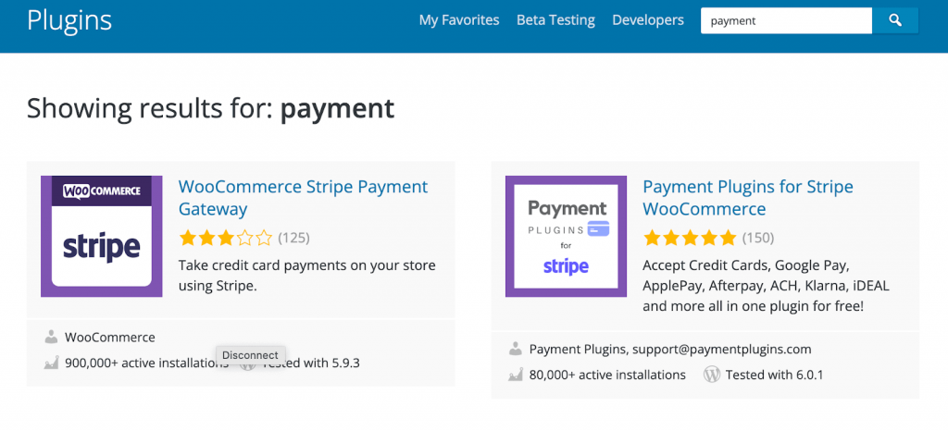Image resolution: width=948 pixels, height=431 pixels.
Task: Click the WooCommerce Stripe plugin logo thumbnail
Action: [x=102, y=237]
